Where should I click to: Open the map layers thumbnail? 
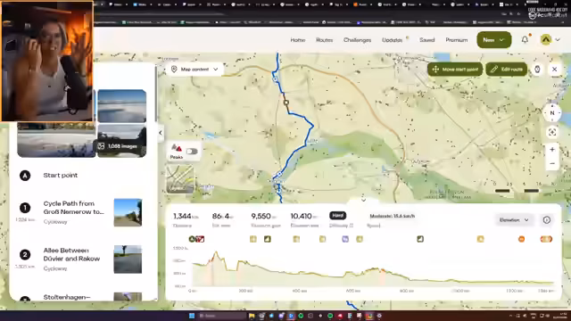point(180,178)
